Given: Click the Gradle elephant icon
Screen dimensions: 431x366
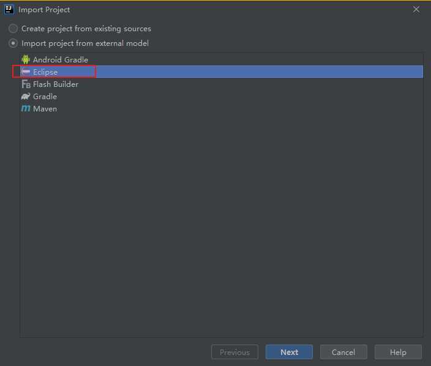Looking at the screenshot, I should [x=26, y=96].
